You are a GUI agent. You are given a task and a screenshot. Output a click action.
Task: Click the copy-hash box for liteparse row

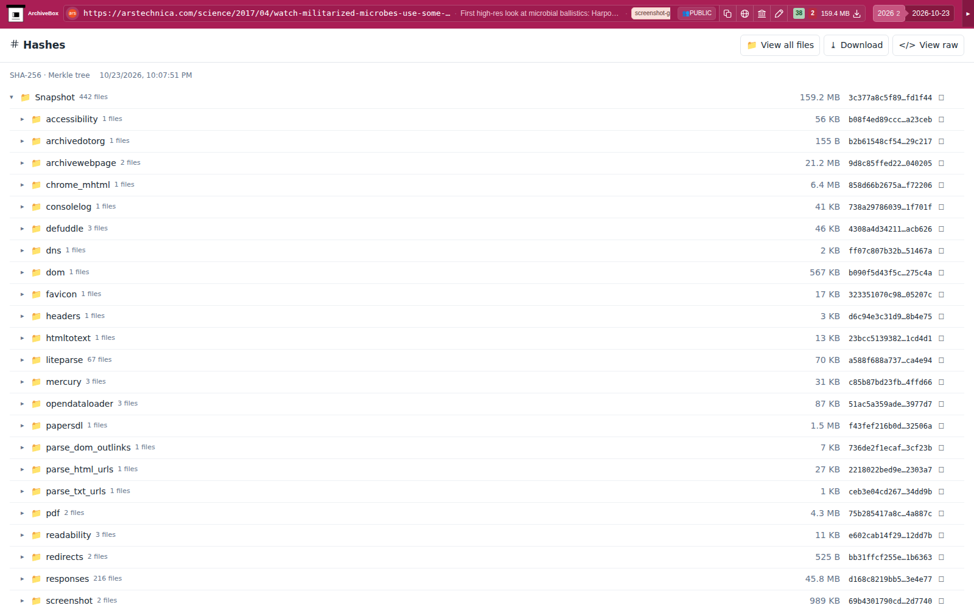(x=941, y=360)
